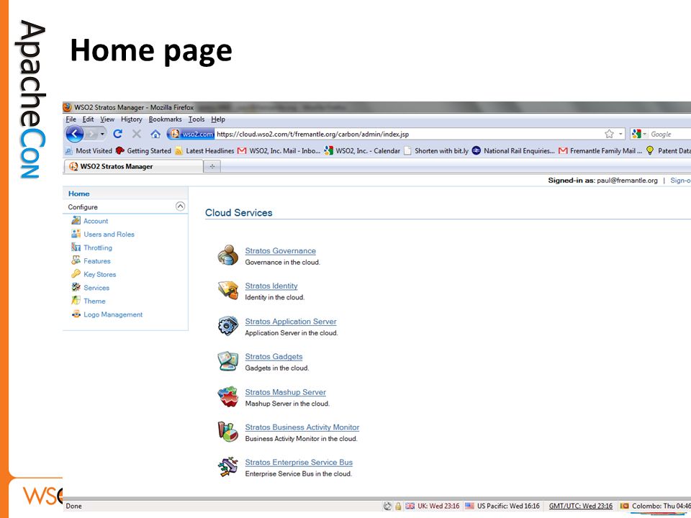Click the Most Visited bookmark
This screenshot has width=691, height=518.
click(x=89, y=150)
